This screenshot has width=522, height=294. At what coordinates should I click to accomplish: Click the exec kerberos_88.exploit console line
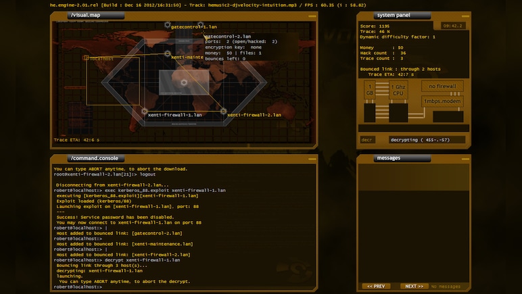point(139,190)
